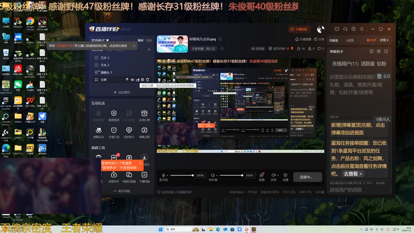Click the microphone 300% value field
The height and width of the screenshot is (233, 414).
(200, 175)
